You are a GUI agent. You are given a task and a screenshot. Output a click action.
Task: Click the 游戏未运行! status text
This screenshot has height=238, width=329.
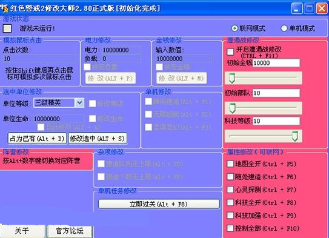click(x=38, y=28)
